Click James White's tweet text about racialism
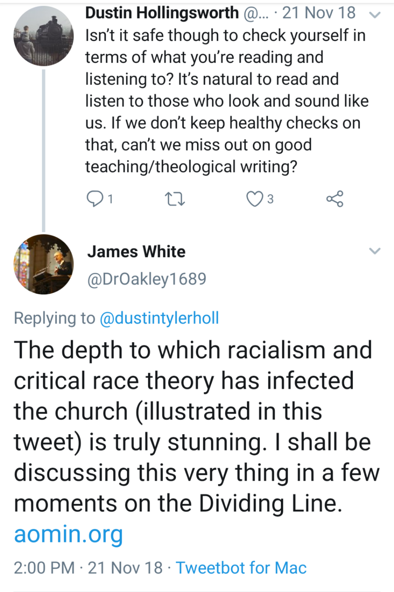 coord(197,426)
